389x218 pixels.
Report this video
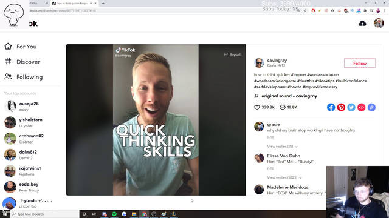[x=232, y=54]
